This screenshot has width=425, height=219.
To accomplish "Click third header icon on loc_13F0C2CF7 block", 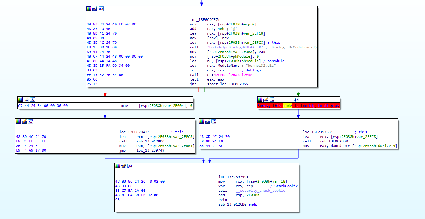I will [x=101, y=9].
